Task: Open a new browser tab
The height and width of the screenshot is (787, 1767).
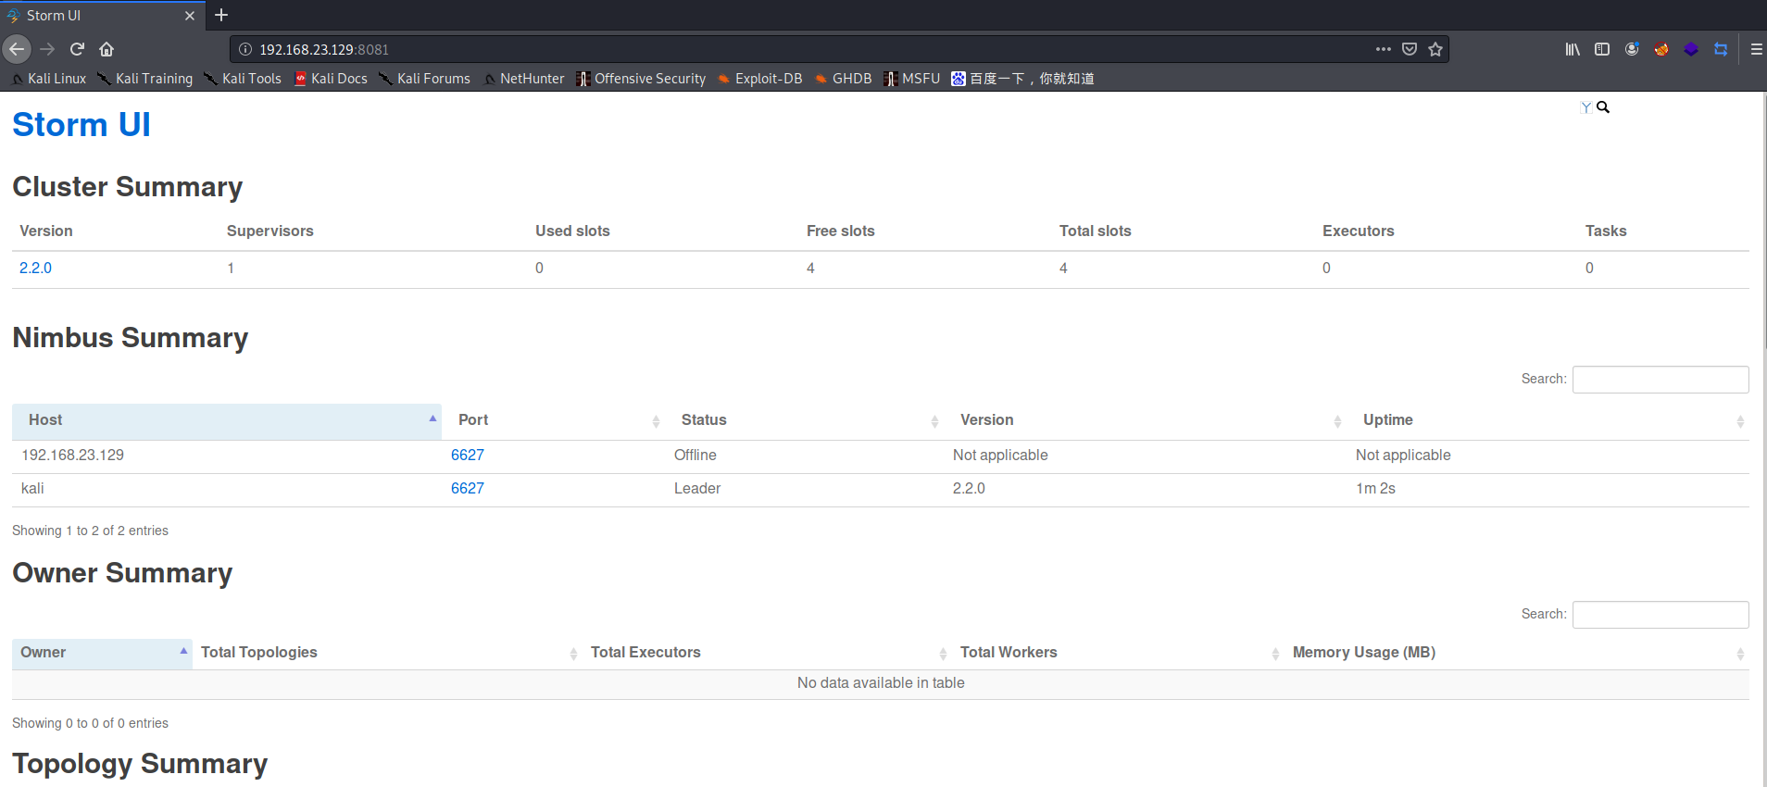Action: click(x=221, y=15)
